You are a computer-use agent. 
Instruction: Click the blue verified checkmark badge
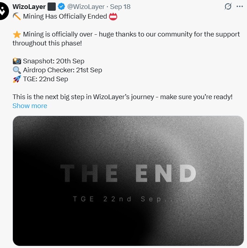(61, 7)
